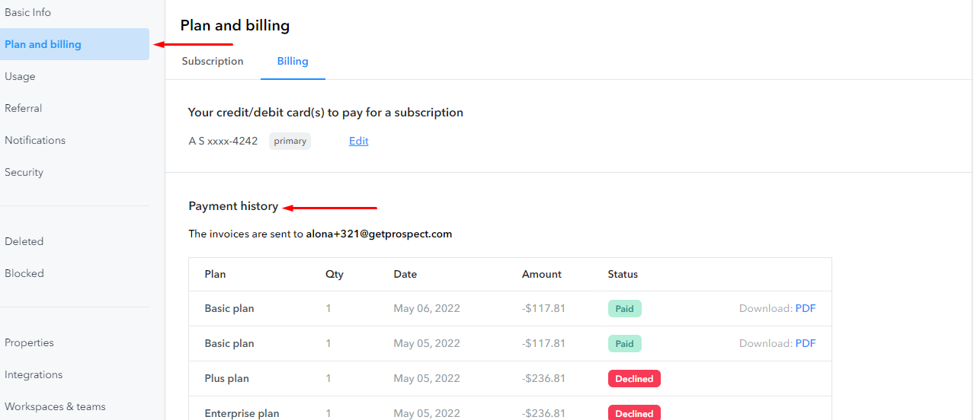Go to the Usage section
974x420 pixels.
click(20, 76)
